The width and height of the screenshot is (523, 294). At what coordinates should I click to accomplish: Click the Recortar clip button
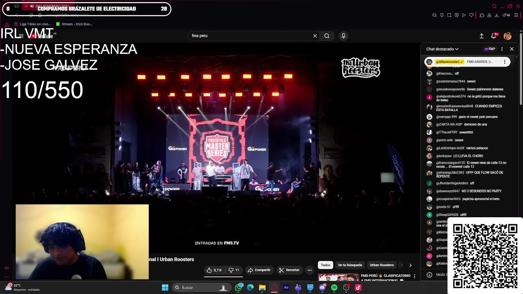[289, 270]
